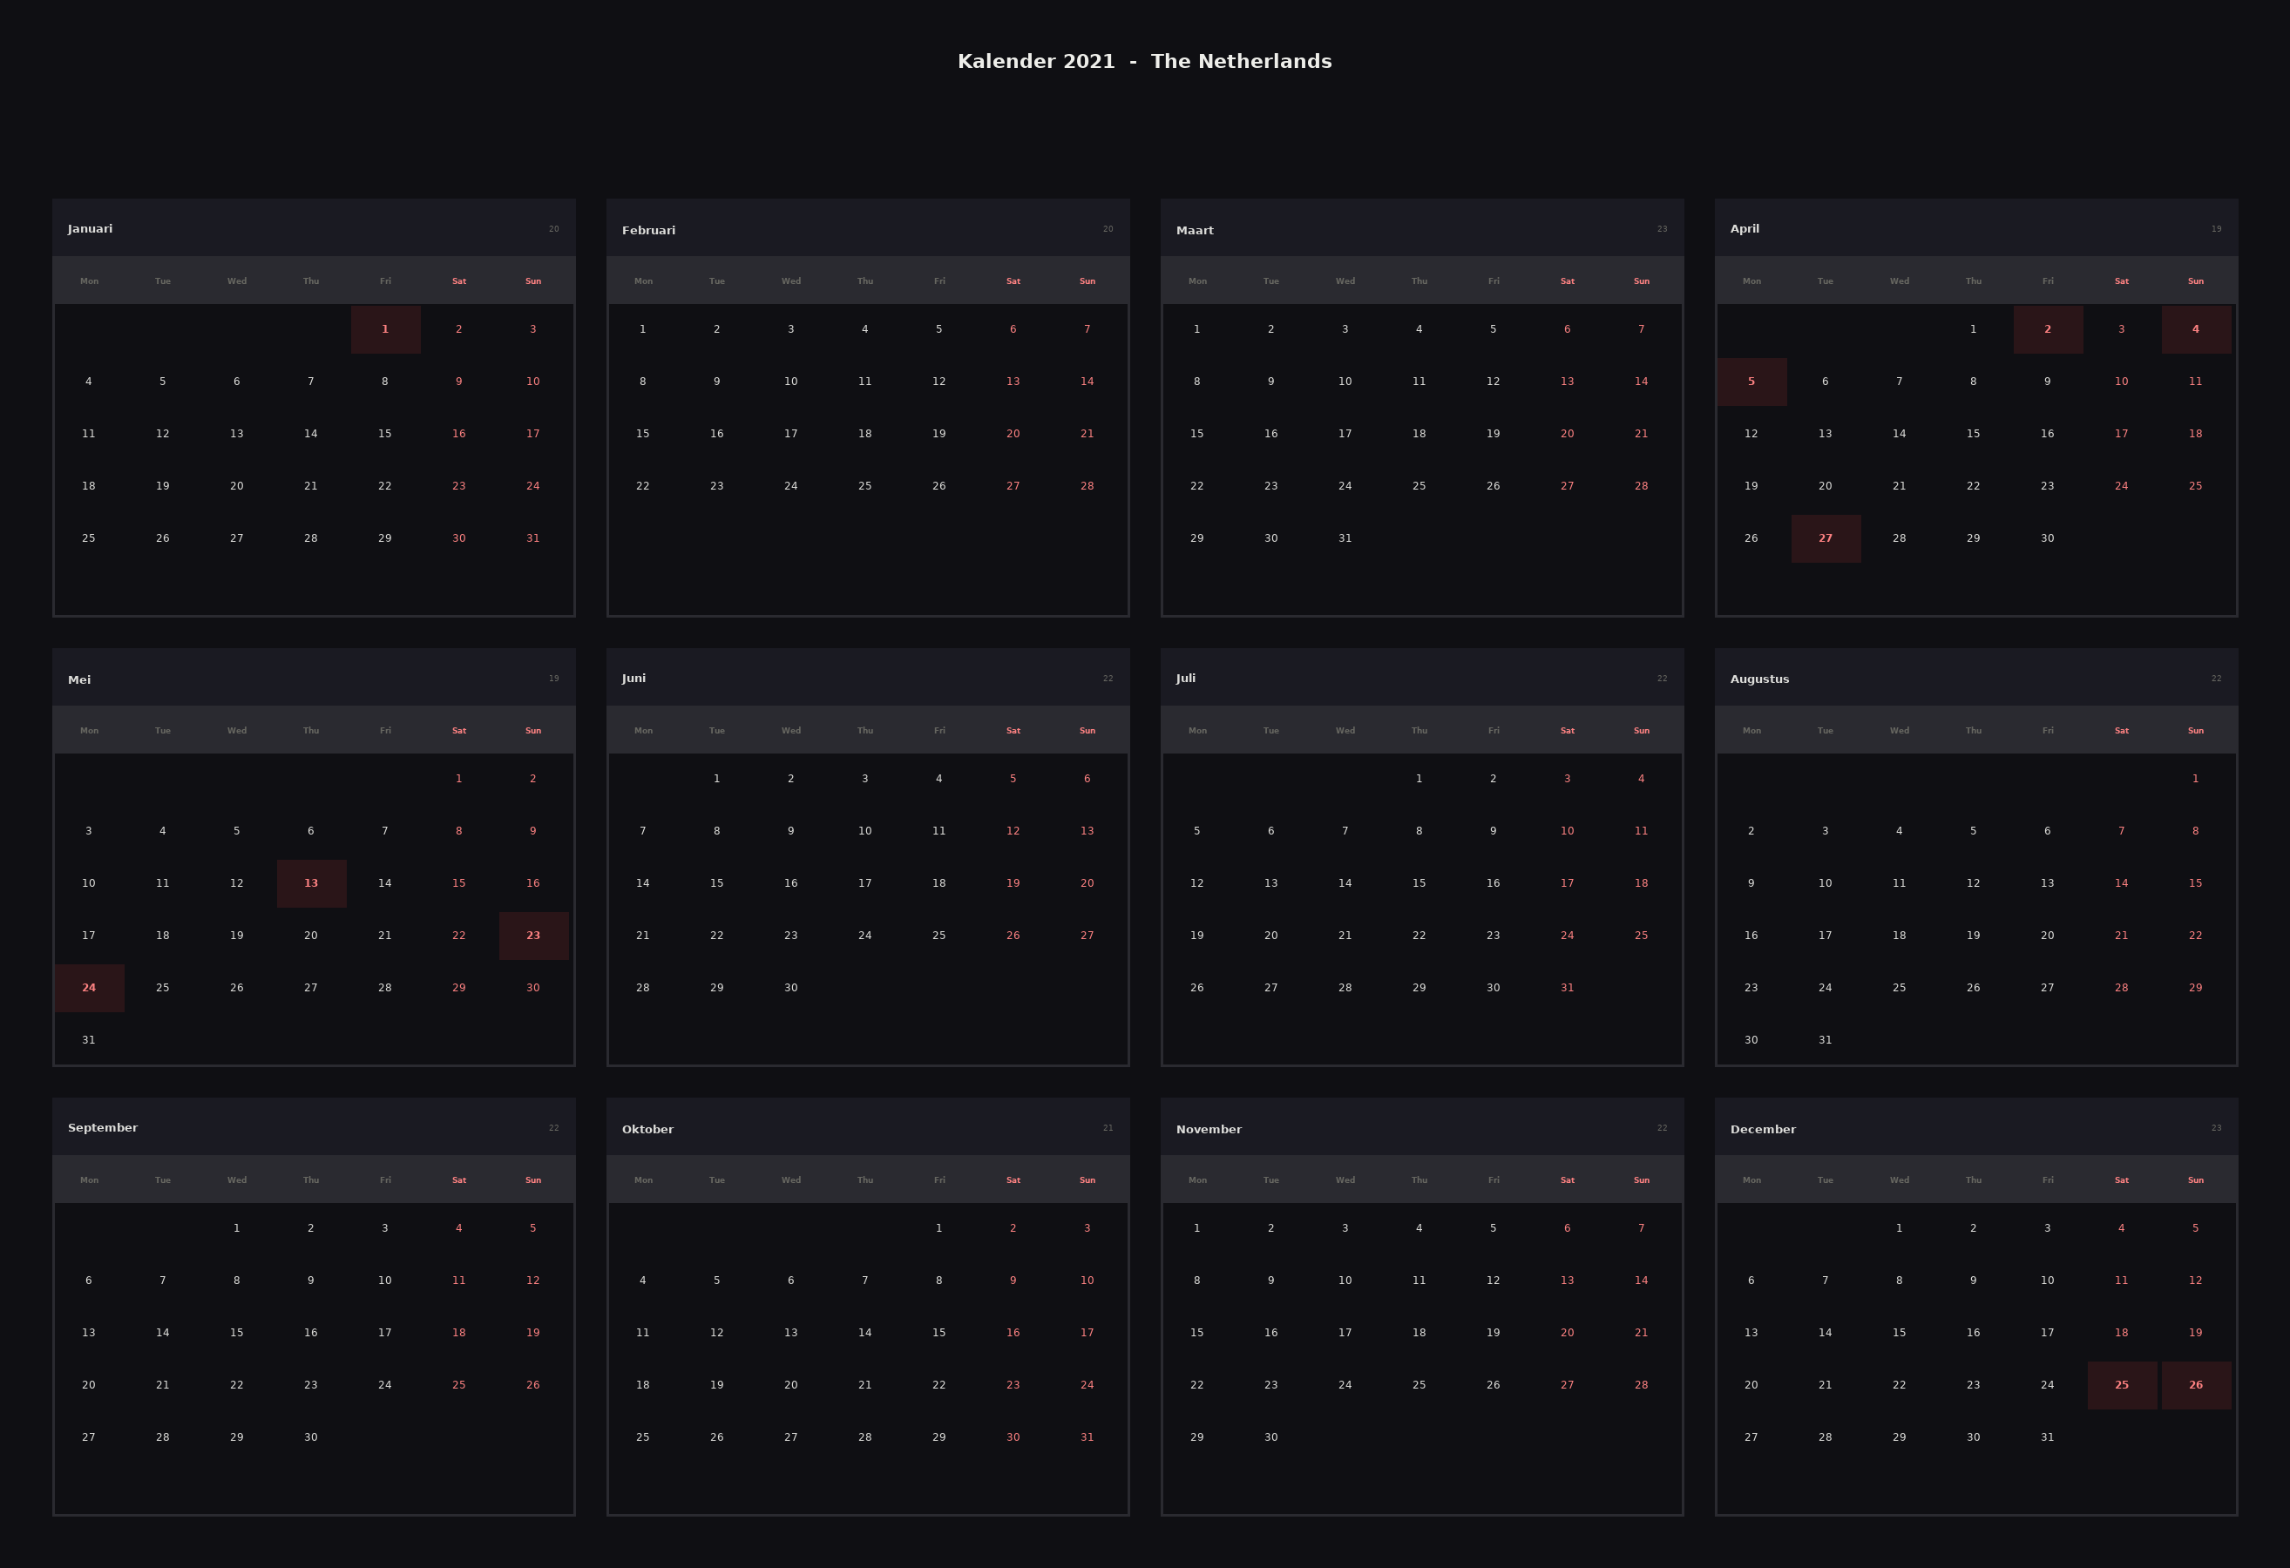Open the Maart month title

pos(1195,231)
